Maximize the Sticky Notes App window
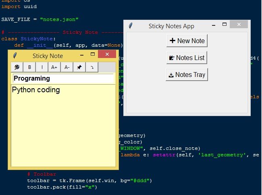 point(227,25)
